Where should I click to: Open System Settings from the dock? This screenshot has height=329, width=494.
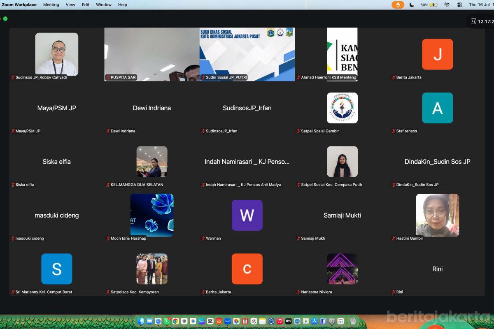(x=332, y=321)
